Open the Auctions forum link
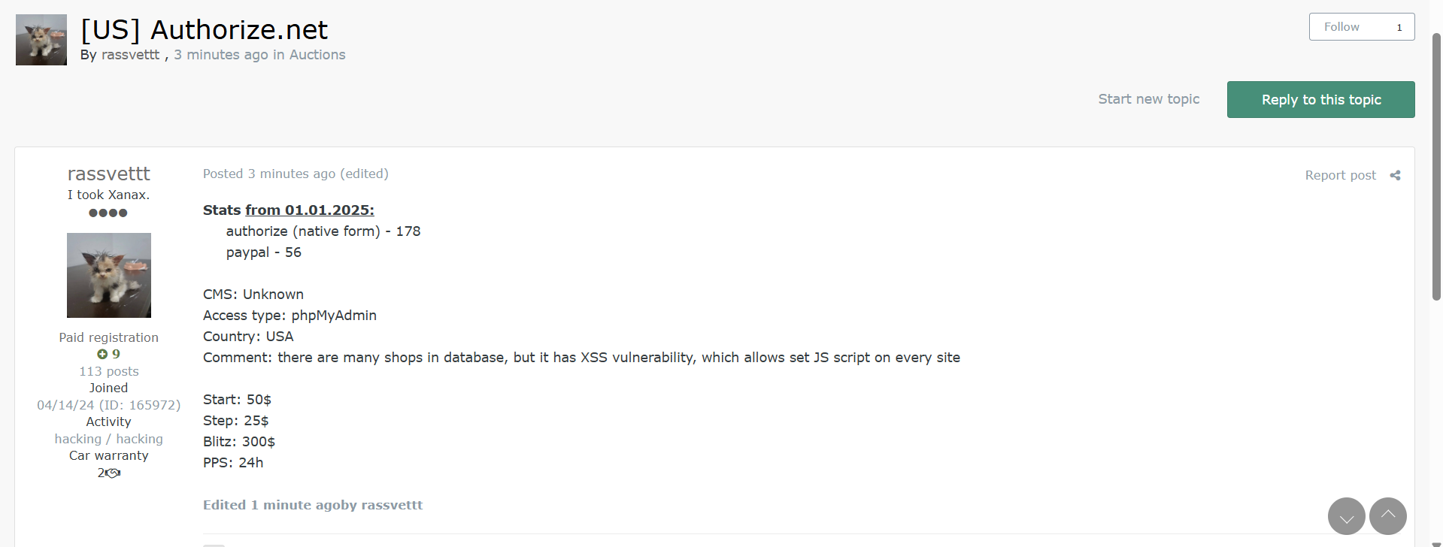Screen dimensions: 1443x547 [x=317, y=55]
